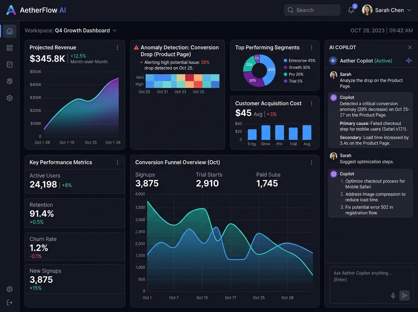
Task: Click 'Address image compression' suggestion
Action: point(375,197)
